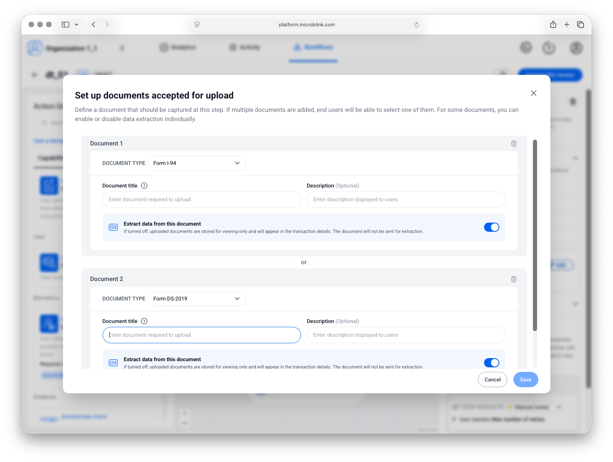Show Safari tab overview
This screenshot has height=462, width=613.
pos(581,24)
